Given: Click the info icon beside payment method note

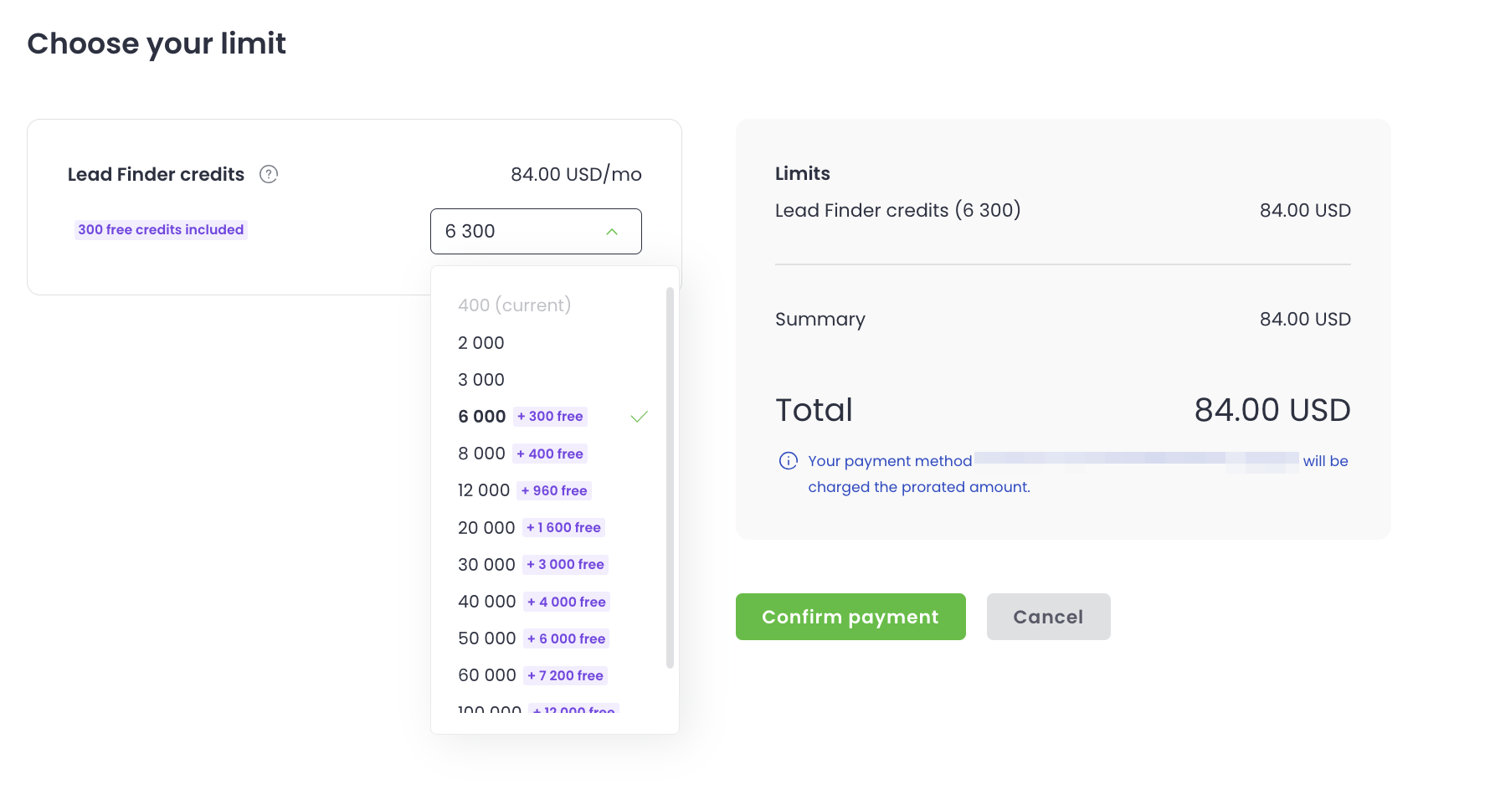Looking at the screenshot, I should pos(789,461).
